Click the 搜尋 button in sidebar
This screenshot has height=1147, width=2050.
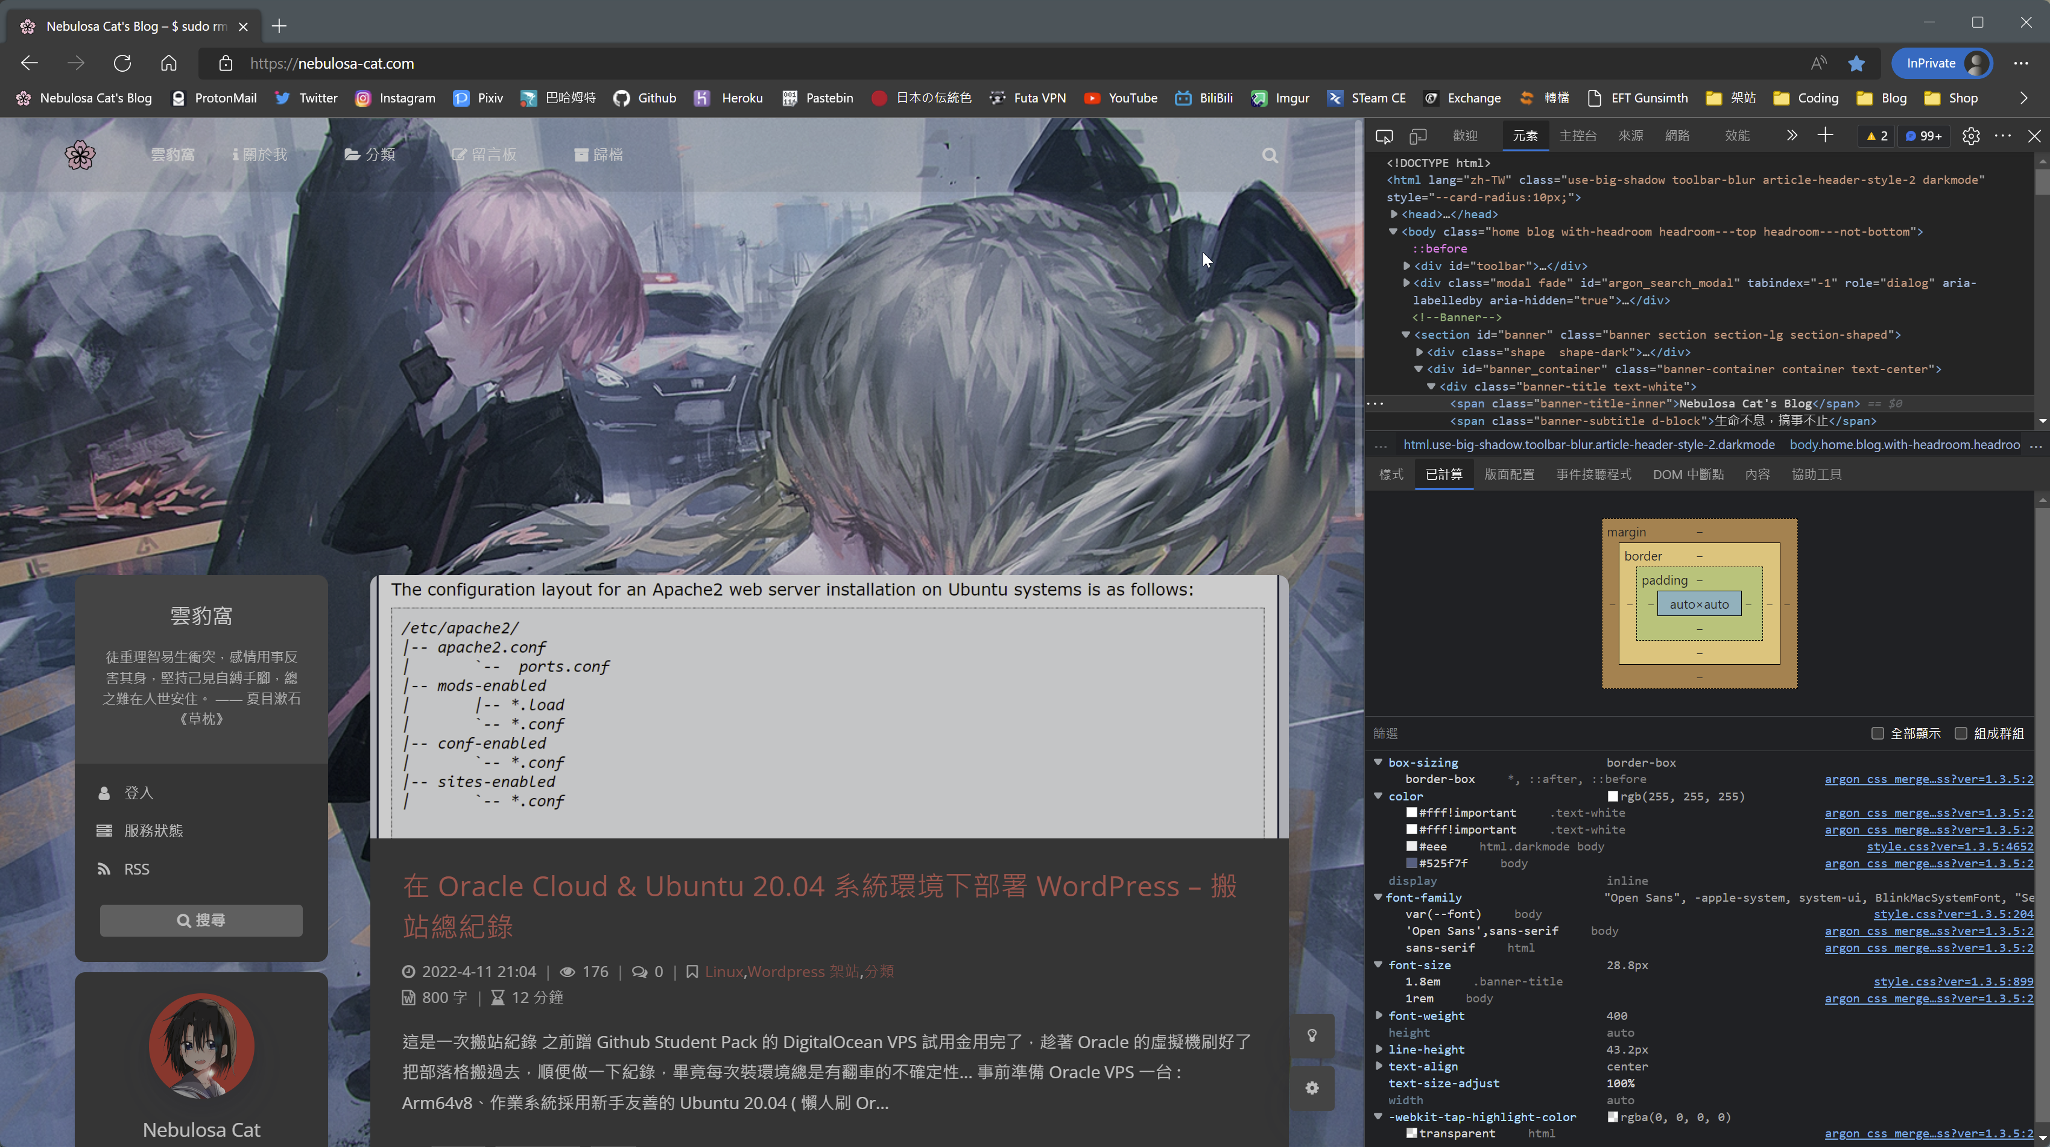point(201,920)
